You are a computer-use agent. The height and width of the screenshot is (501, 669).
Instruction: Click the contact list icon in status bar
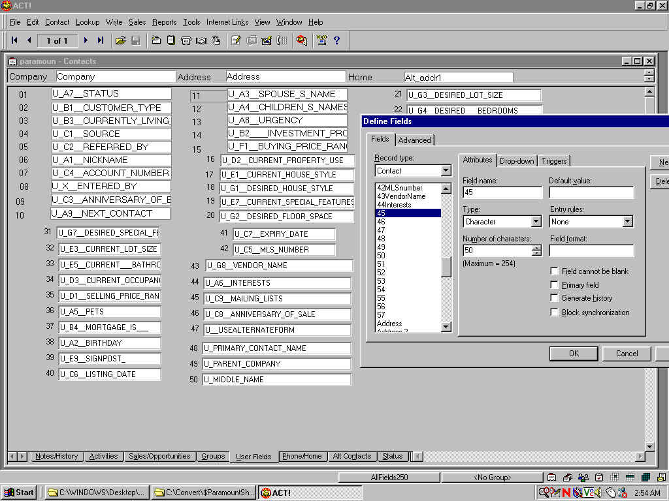tap(568, 477)
